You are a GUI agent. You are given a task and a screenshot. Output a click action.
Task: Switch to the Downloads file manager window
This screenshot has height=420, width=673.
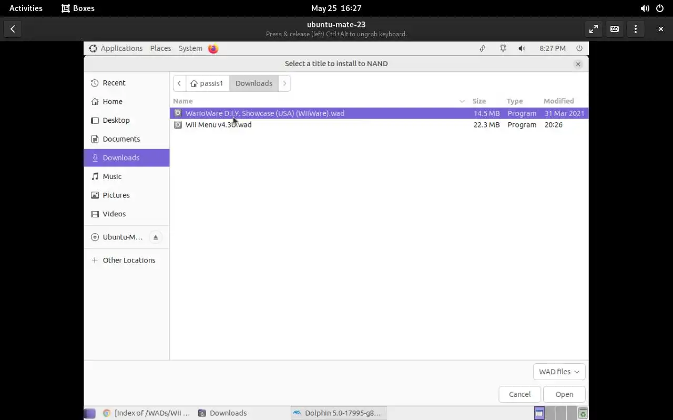pyautogui.click(x=222, y=413)
